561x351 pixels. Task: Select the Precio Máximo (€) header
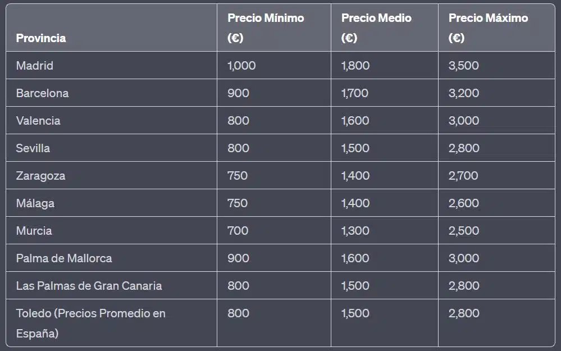488,28
